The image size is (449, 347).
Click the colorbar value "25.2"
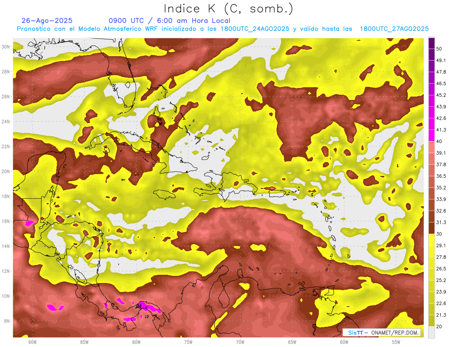441,280
